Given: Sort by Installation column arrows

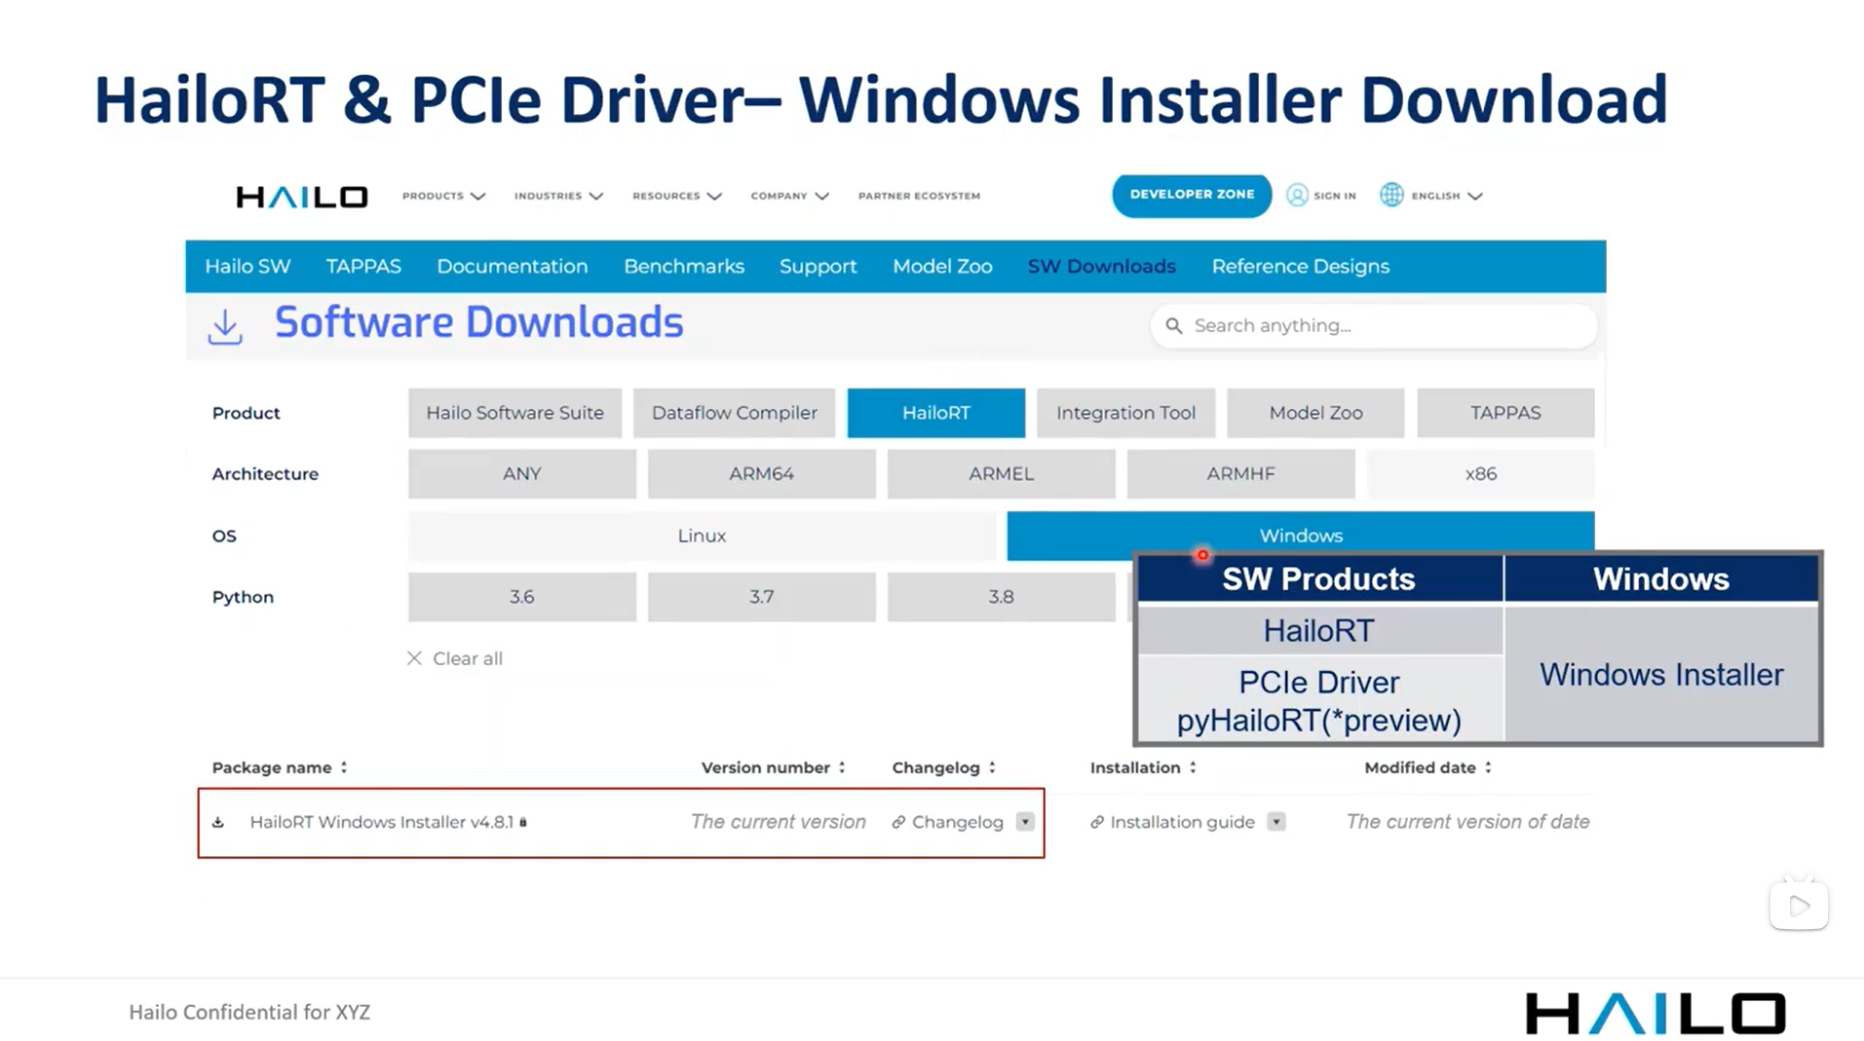Looking at the screenshot, I should [x=1193, y=767].
